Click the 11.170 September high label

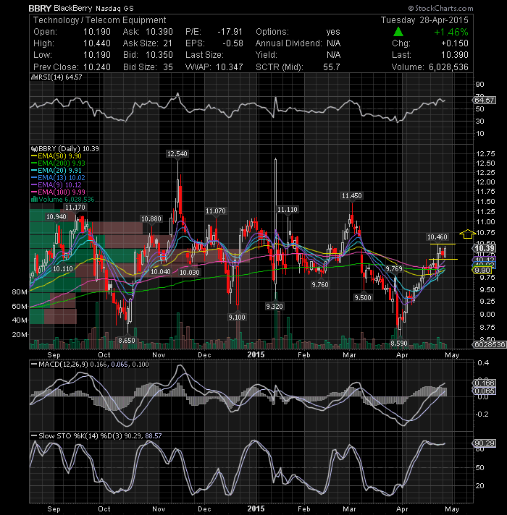[75, 208]
